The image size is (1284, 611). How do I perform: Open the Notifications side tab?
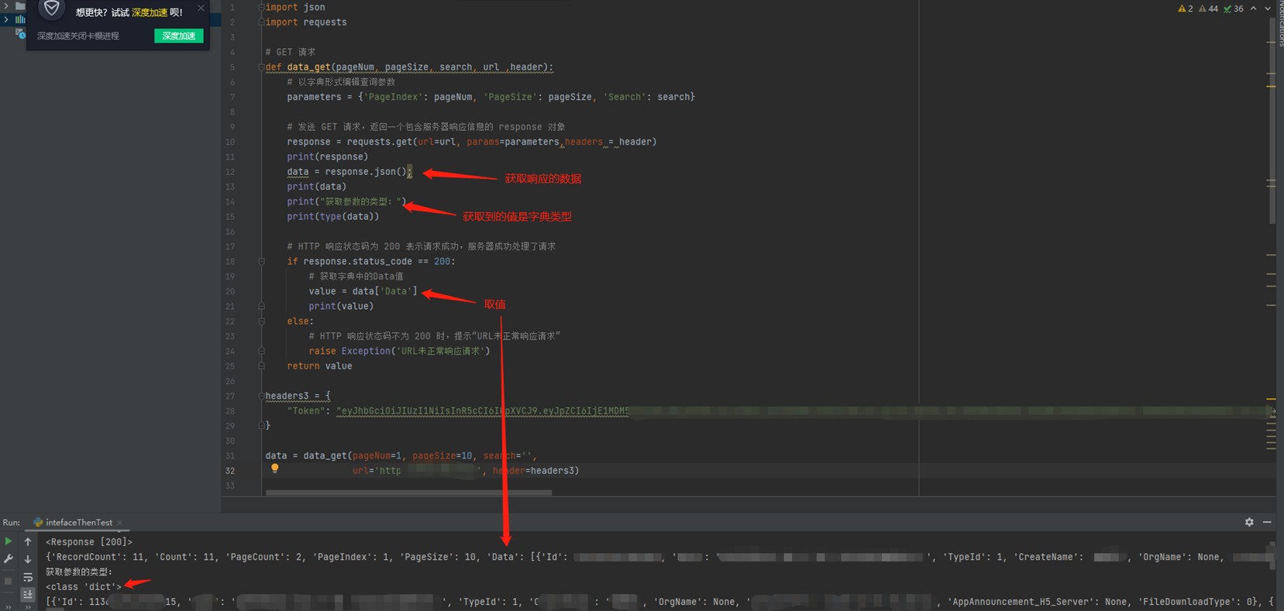[1279, 23]
